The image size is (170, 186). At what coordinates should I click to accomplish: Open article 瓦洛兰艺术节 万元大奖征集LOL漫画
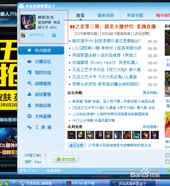pyautogui.click(x=104, y=77)
